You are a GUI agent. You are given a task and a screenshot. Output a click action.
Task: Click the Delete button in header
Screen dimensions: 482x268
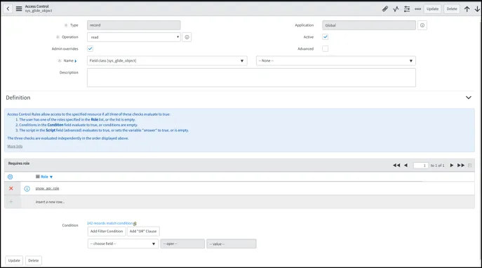[452, 9]
